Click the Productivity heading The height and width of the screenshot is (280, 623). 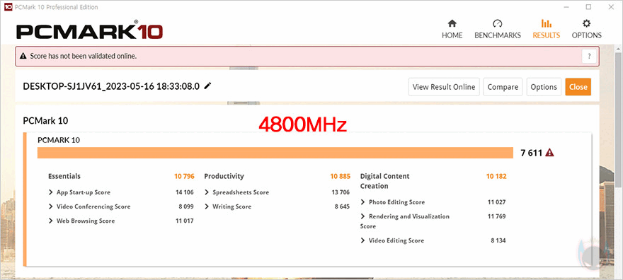click(224, 176)
